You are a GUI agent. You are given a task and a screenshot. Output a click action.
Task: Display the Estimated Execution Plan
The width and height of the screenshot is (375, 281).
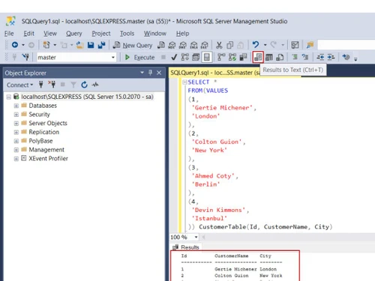point(185,58)
